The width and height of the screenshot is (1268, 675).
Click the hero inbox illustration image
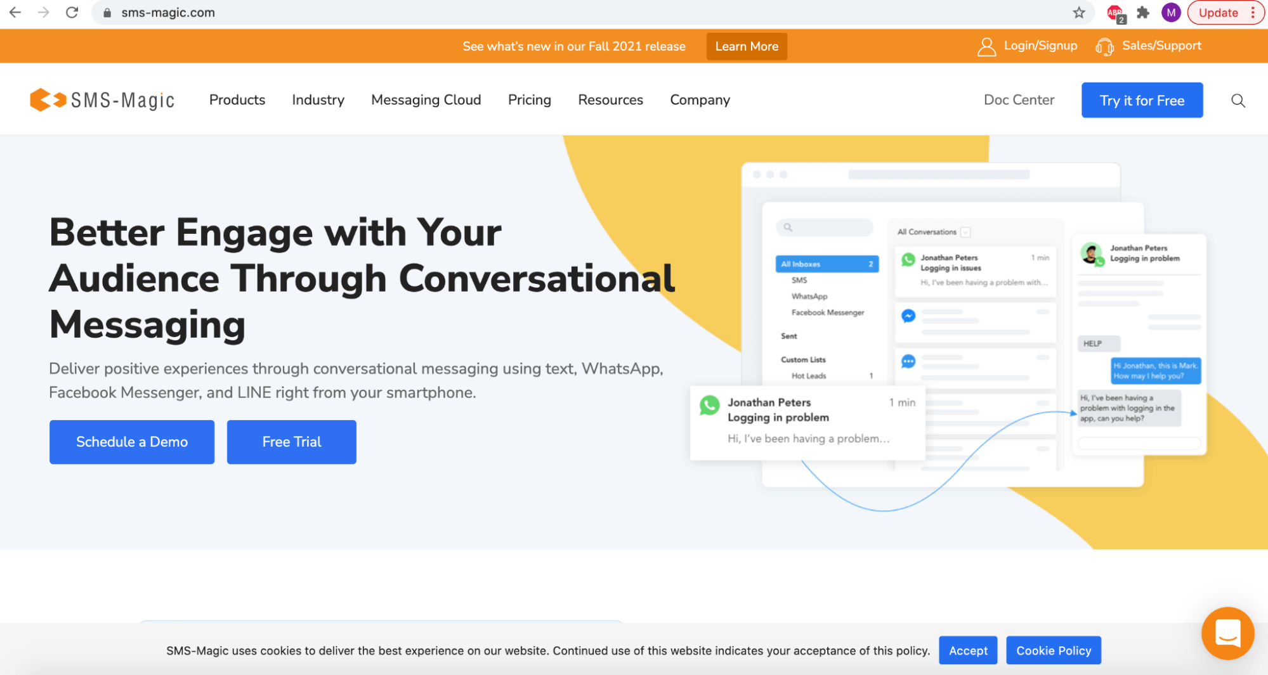click(948, 336)
